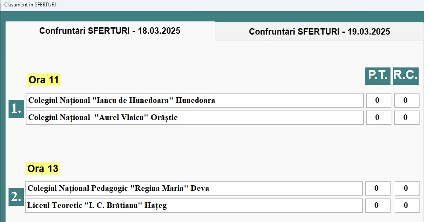The height and width of the screenshot is (222, 431).
Task: Select the "Iancu de Hunedoara" Hunedoara team field
Action: click(194, 101)
